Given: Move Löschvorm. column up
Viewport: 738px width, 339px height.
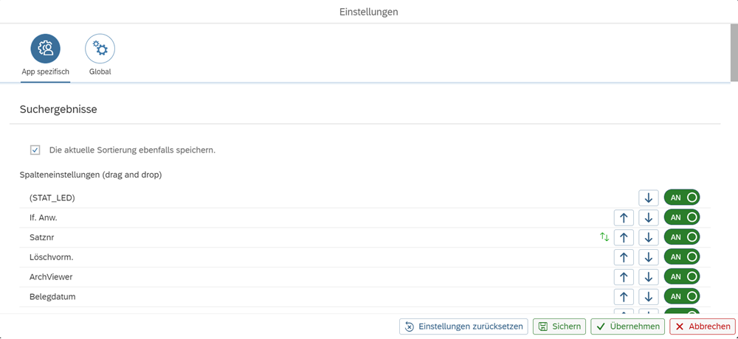Looking at the screenshot, I should [624, 257].
